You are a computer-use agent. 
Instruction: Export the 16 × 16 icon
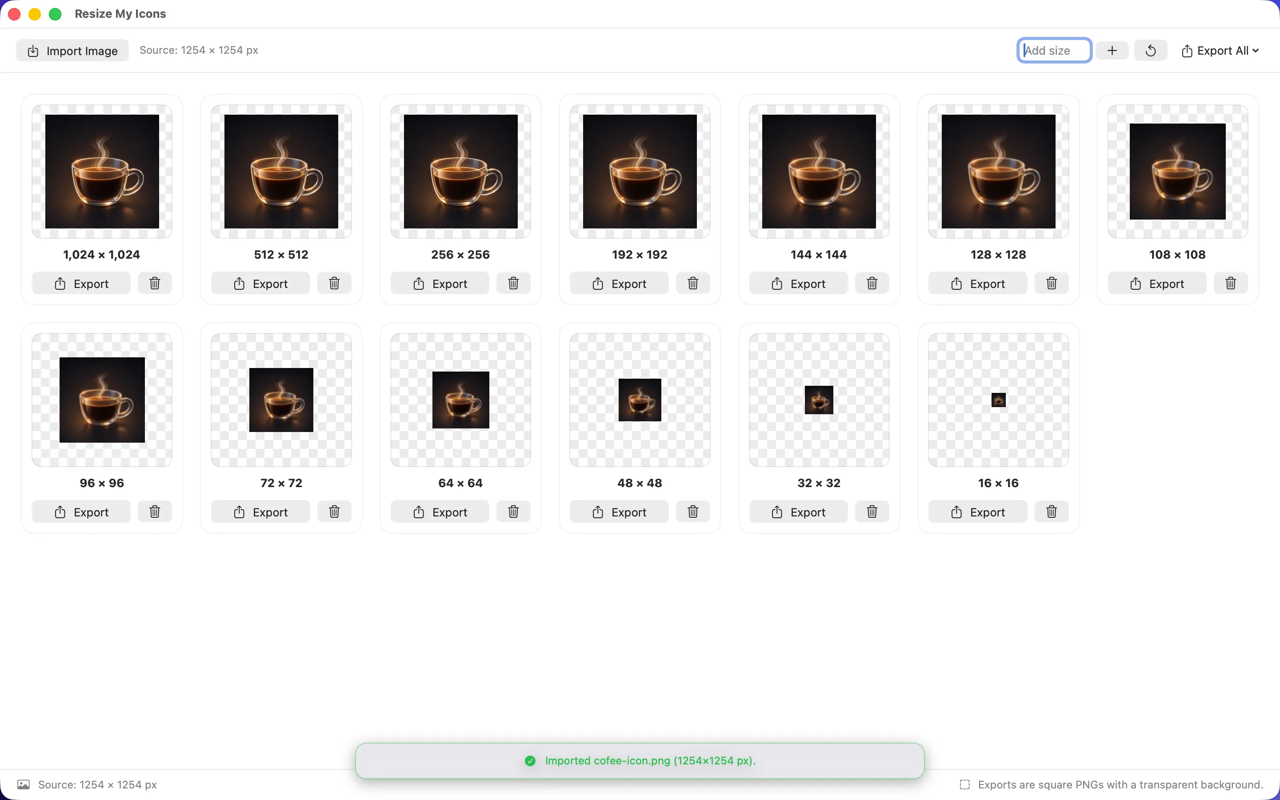[978, 512]
